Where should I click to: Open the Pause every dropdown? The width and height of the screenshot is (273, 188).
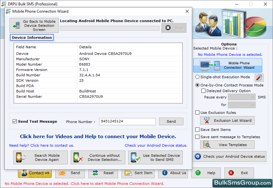[x=242, y=97]
